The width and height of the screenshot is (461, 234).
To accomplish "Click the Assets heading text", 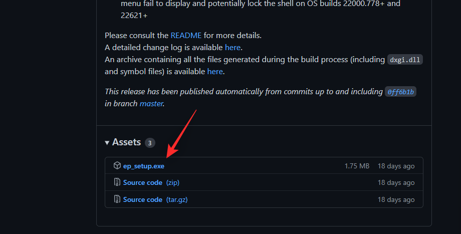I will 126,142.
